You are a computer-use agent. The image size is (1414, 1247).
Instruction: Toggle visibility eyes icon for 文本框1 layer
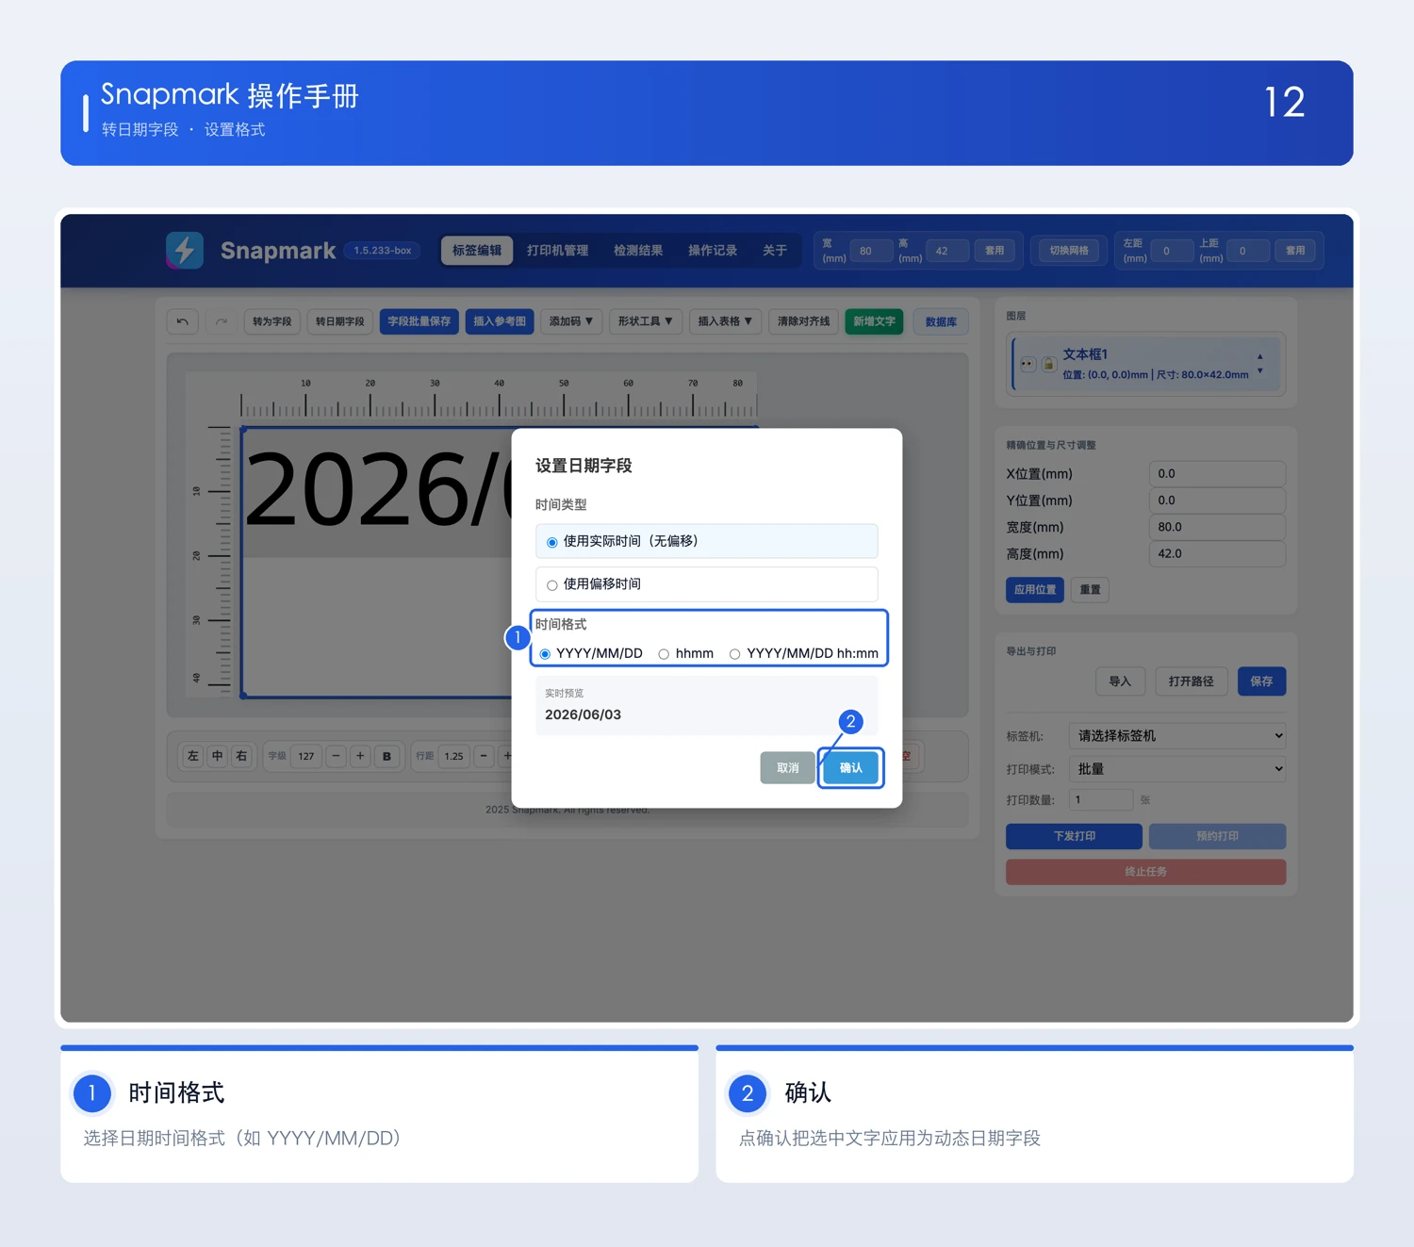point(1028,364)
